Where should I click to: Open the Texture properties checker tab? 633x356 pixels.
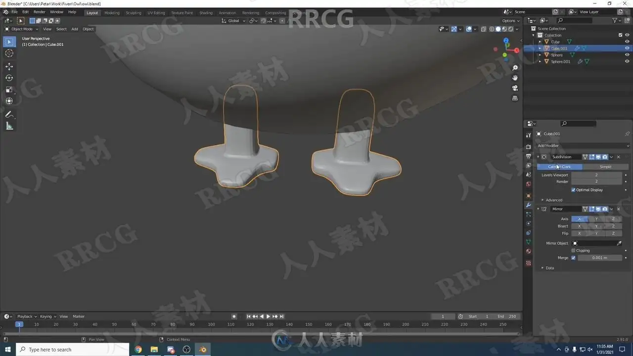coord(528,263)
